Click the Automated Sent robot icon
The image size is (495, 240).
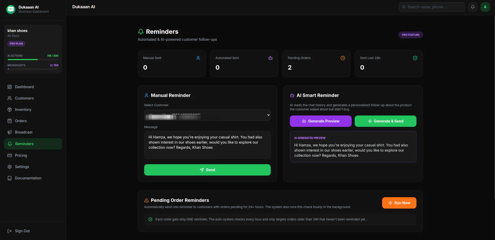coord(270,58)
